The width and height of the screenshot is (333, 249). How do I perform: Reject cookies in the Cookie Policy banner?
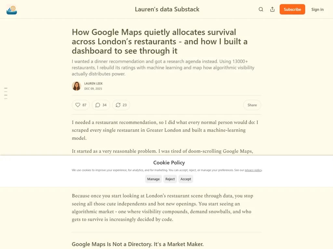[170, 179]
